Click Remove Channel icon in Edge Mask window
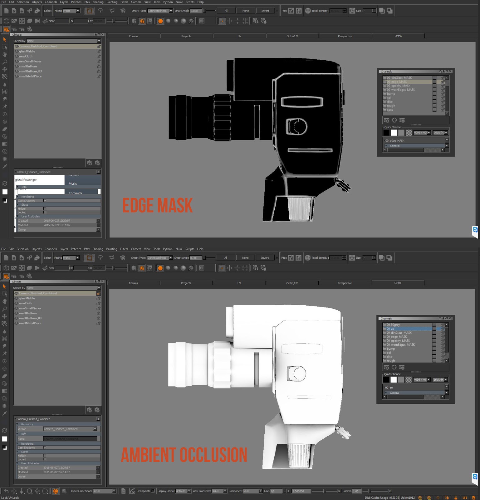 (x=402, y=120)
